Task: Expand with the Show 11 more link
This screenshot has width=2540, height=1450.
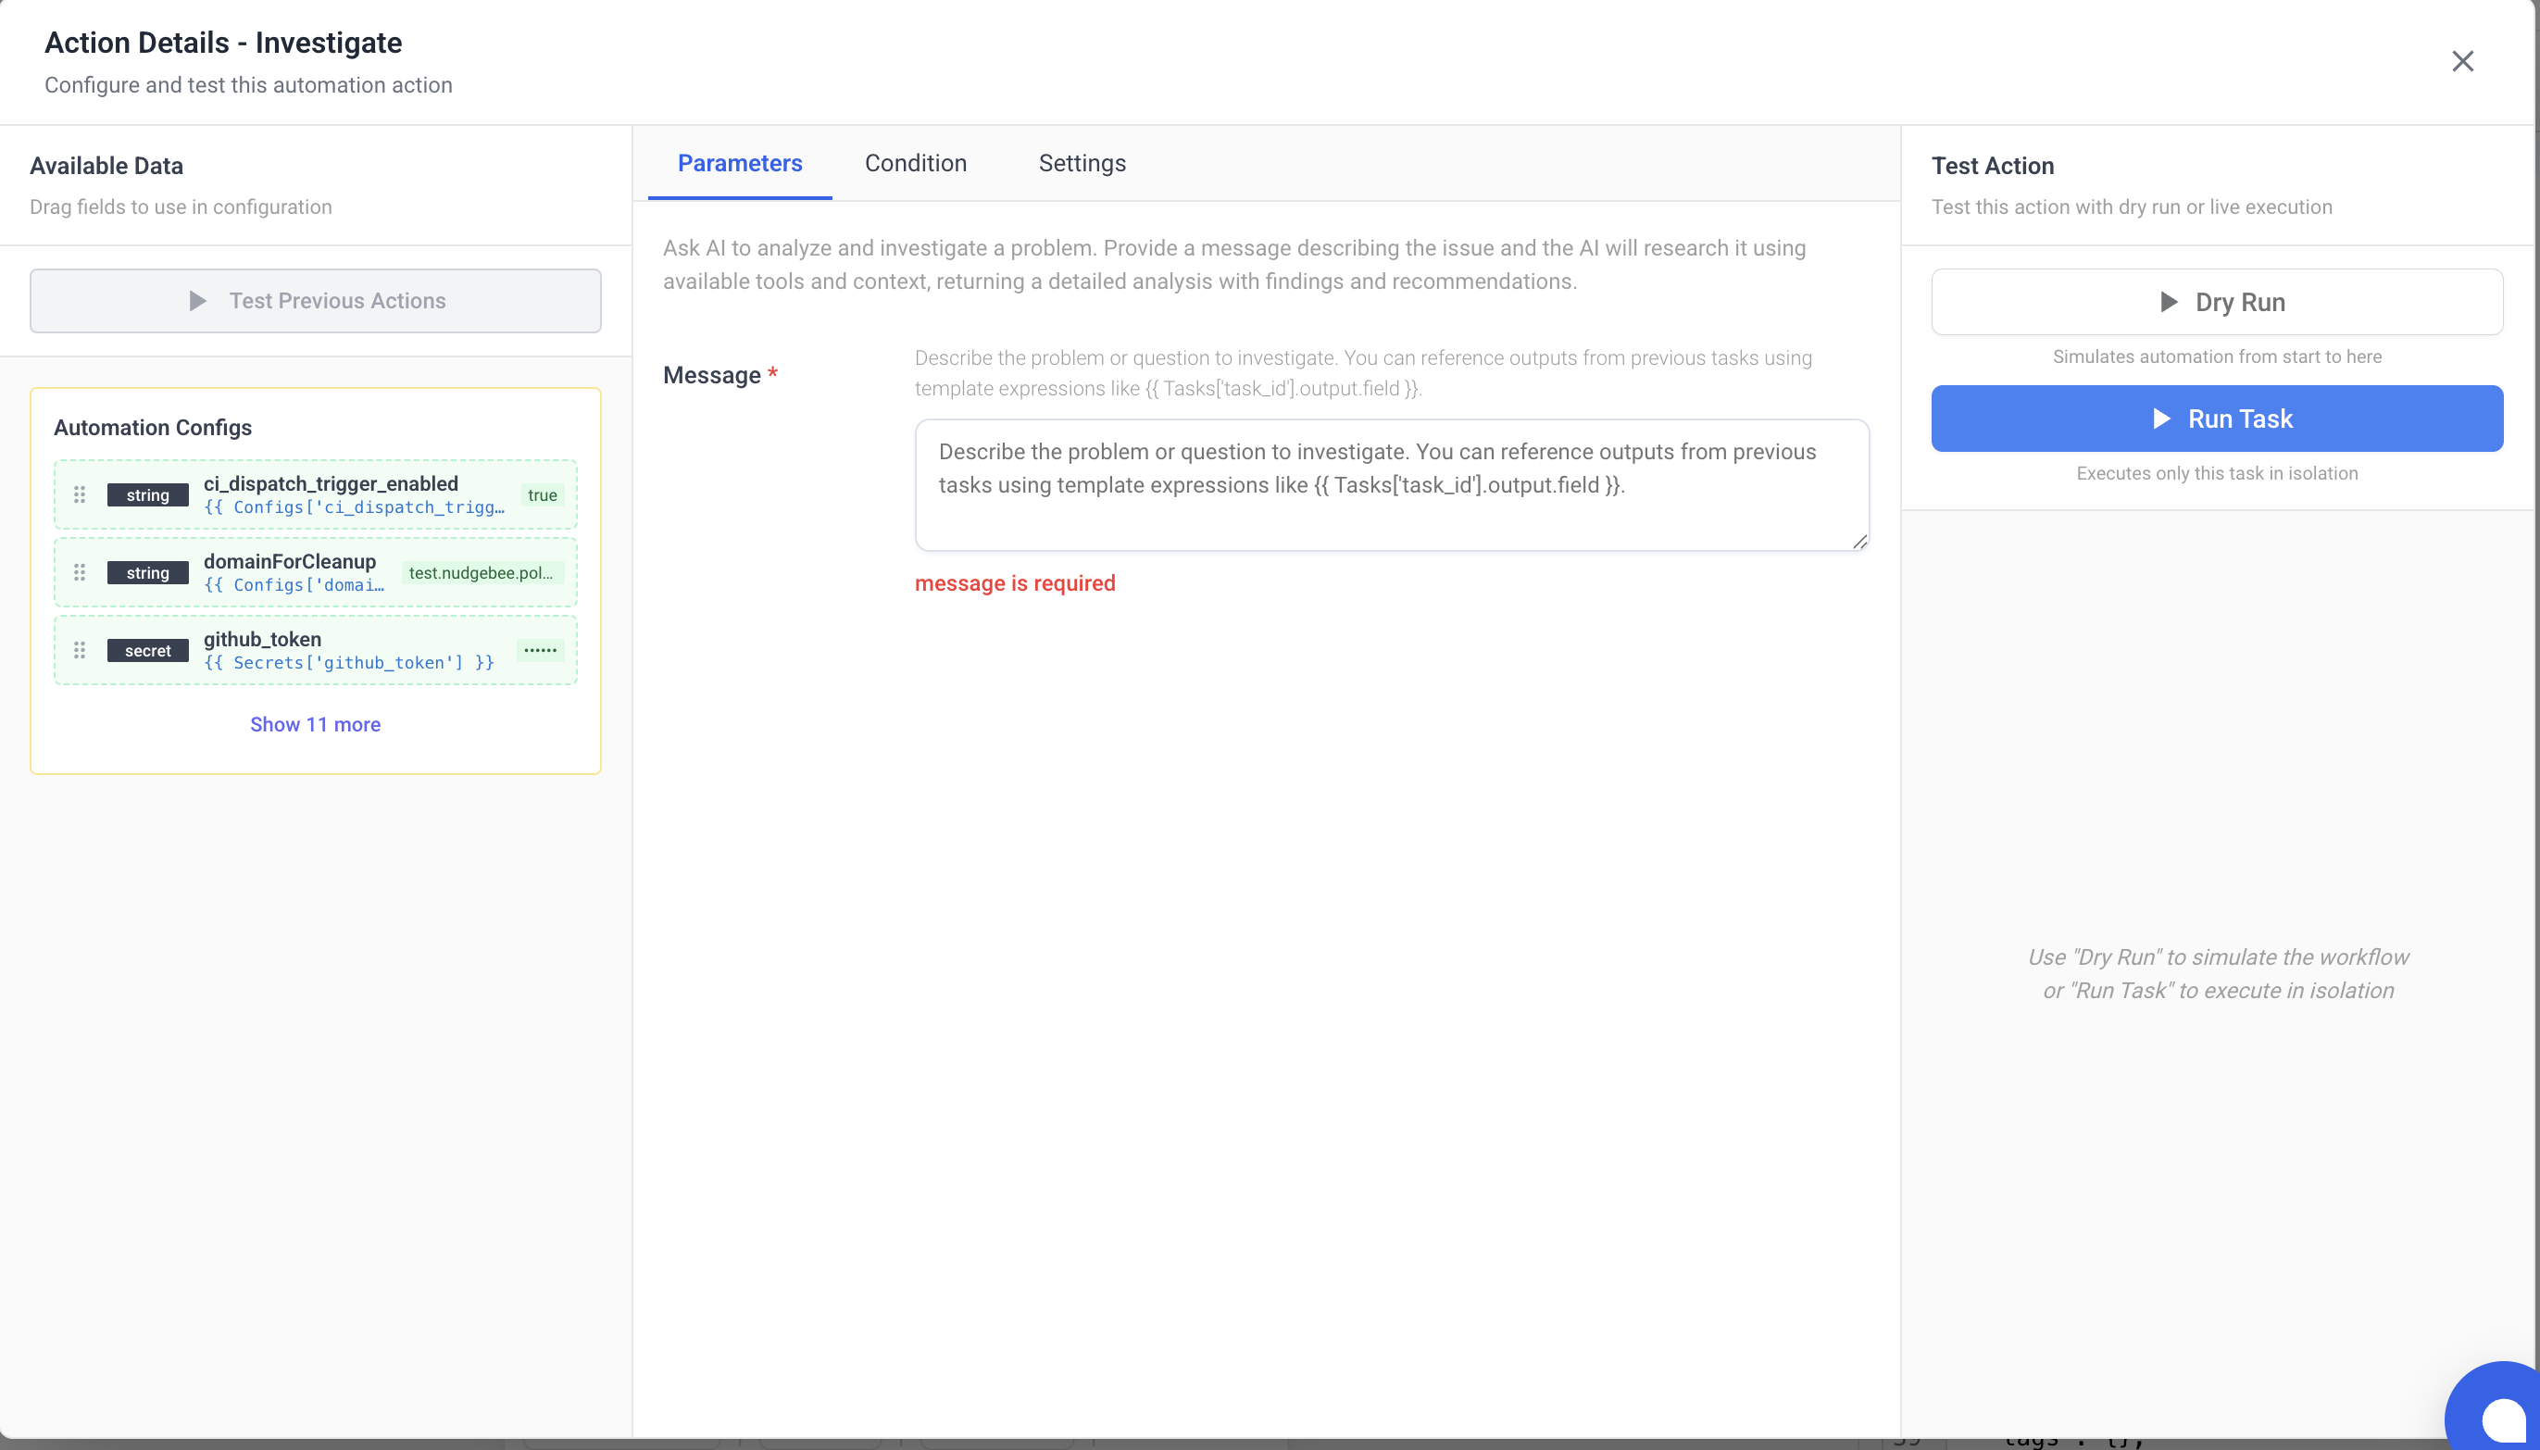Action: (315, 724)
